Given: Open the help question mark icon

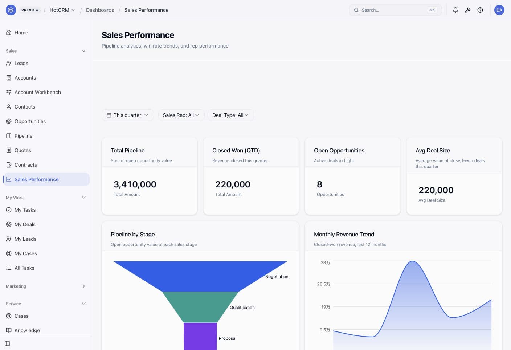Looking at the screenshot, I should [x=480, y=10].
